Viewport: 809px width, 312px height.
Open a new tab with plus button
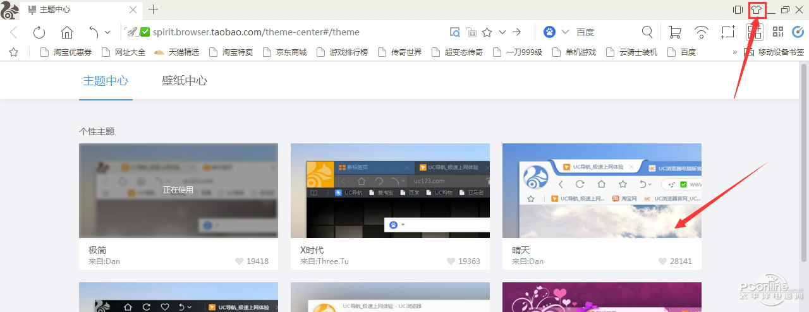coord(153,9)
